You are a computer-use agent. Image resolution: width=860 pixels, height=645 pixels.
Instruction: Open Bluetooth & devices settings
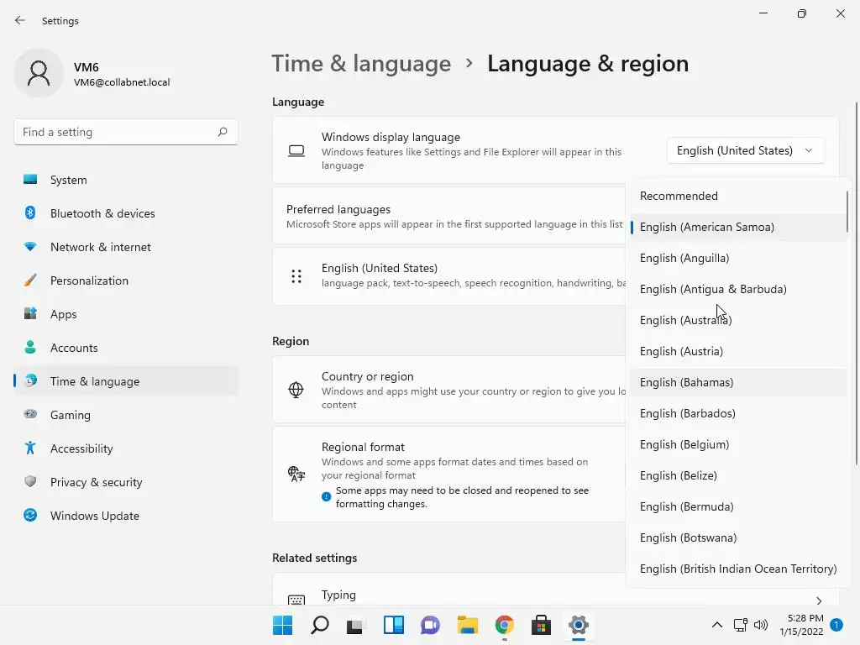click(126, 213)
